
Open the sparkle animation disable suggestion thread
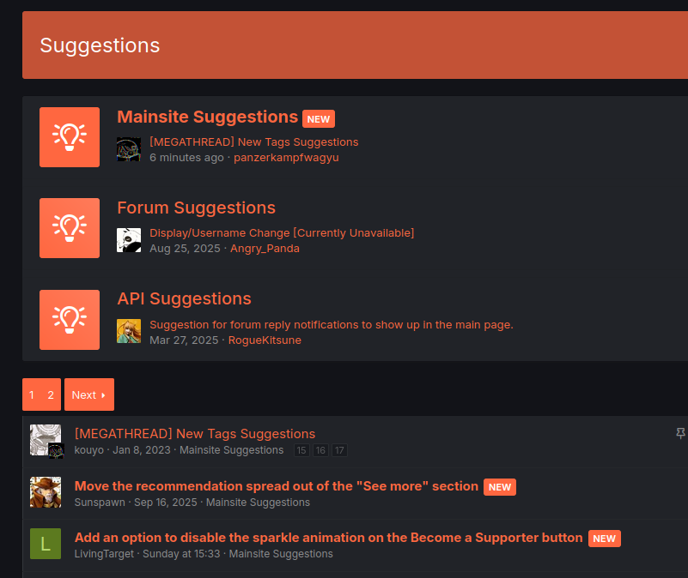[328, 538]
